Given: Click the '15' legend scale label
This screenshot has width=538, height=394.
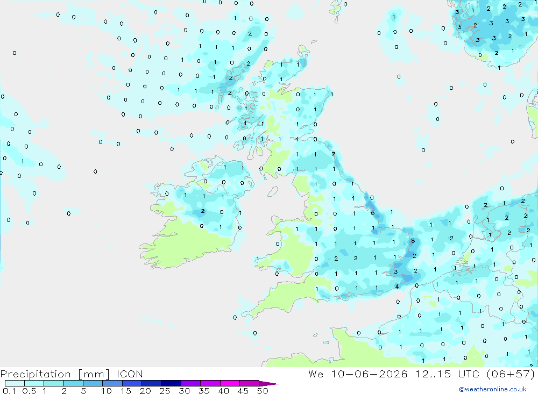Looking at the screenshot, I should tap(126, 391).
